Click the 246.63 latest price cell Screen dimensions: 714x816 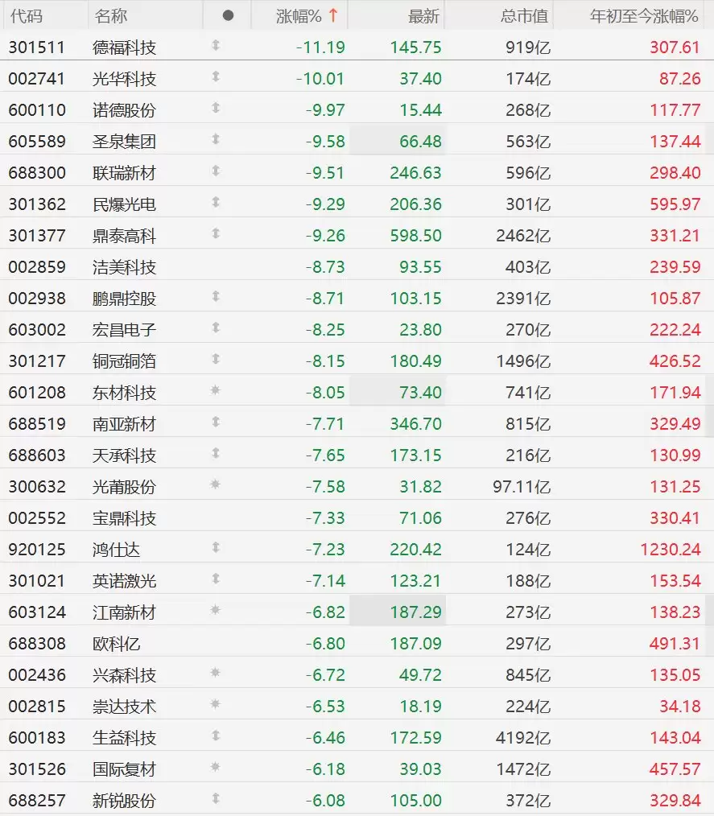coord(416,173)
